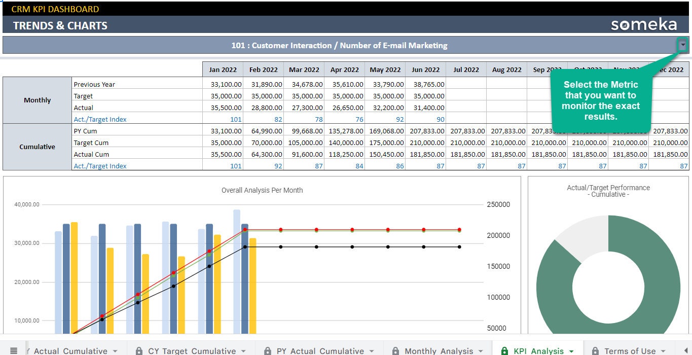Open the metric selector dropdown
The width and height of the screenshot is (692, 355).
pyautogui.click(x=682, y=45)
